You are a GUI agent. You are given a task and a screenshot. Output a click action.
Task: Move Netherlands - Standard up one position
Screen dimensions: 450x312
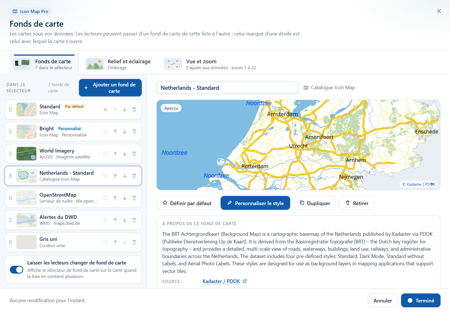(115, 176)
